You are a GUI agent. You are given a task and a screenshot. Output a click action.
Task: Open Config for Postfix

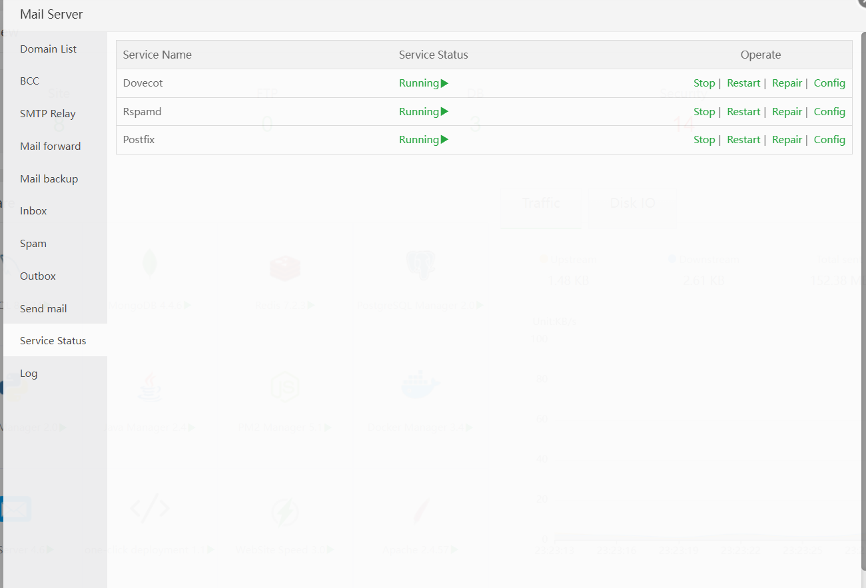pyautogui.click(x=829, y=140)
